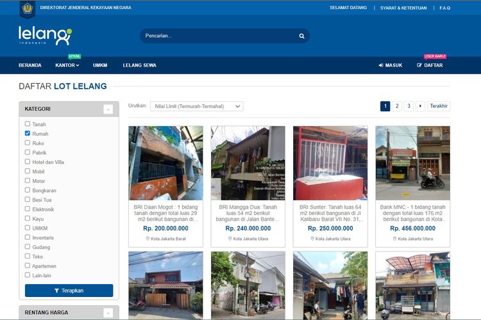This screenshot has height=320, width=481.
Task: Click price Rp. 250.000.000
Action: pyautogui.click(x=330, y=228)
